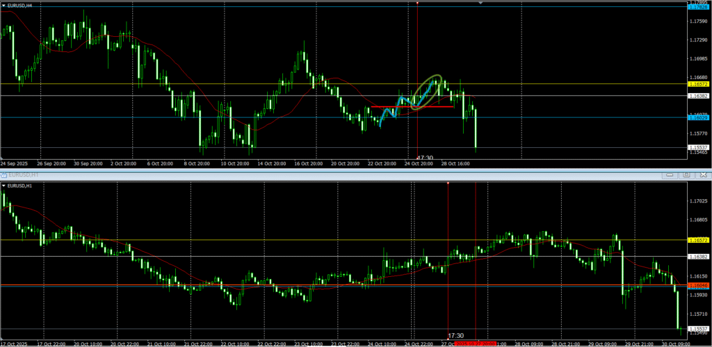
Task: Click the EURUSD,H1 chart dropdown triangle
Action: [4, 186]
